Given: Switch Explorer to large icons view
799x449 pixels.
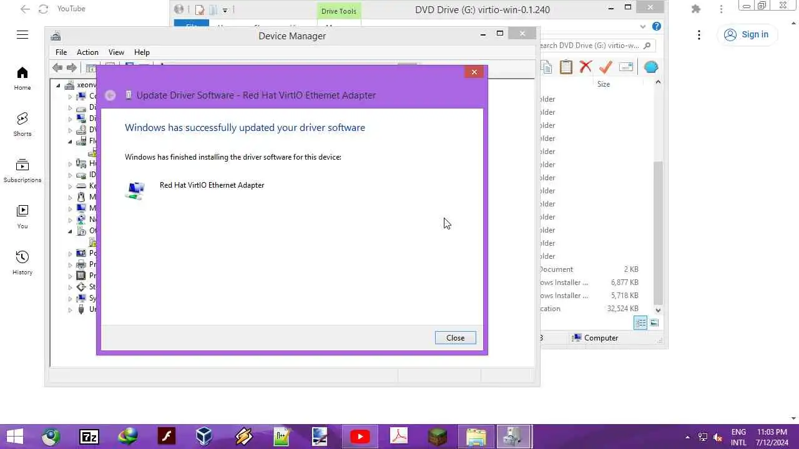Looking at the screenshot, I should 654,322.
